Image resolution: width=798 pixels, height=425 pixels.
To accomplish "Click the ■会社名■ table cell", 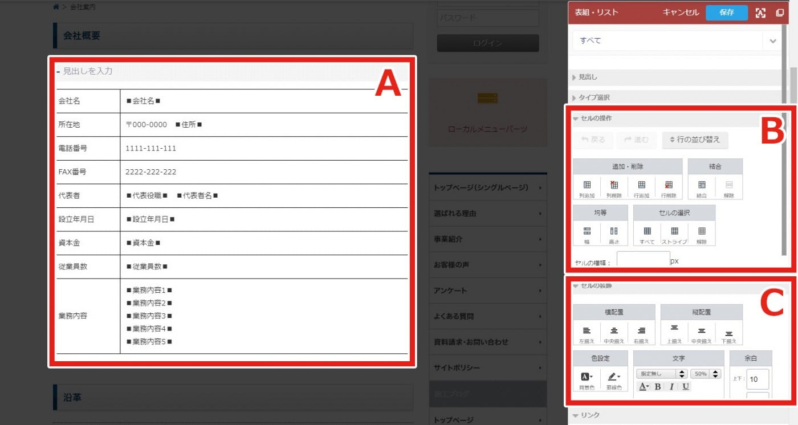I will click(264, 101).
